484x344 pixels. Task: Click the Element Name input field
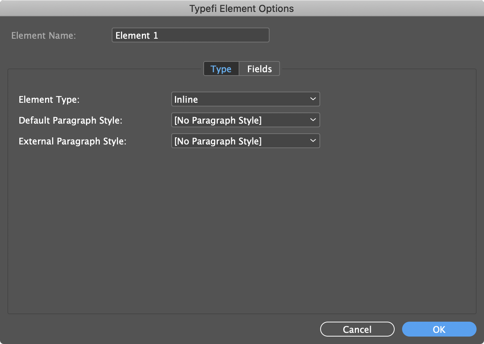click(x=190, y=35)
